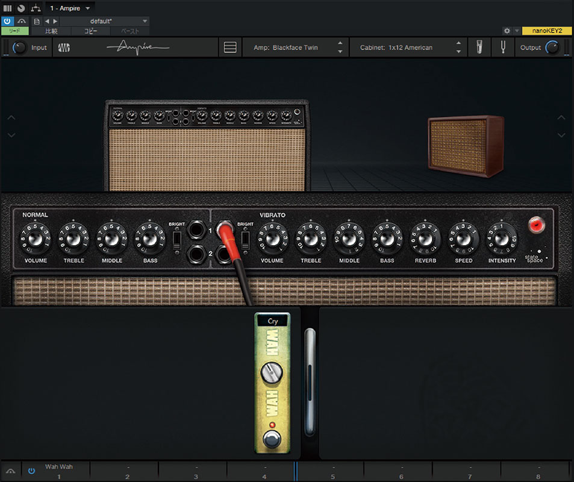Toggle the Normal channel BRIGHT switch
574x482 pixels.
click(177, 240)
